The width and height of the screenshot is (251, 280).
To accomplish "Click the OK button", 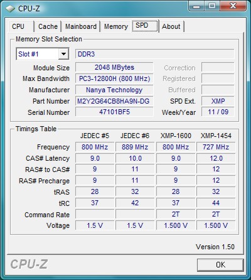I will [x=220, y=265].
